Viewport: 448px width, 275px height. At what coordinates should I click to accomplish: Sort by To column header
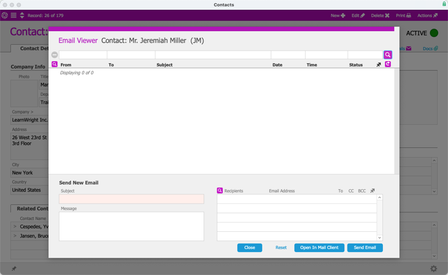point(111,64)
